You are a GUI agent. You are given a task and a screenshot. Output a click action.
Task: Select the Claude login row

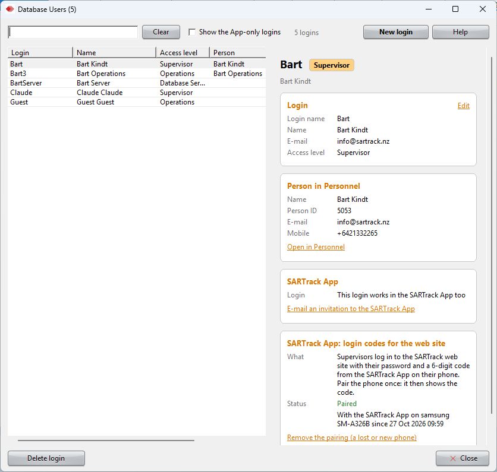coord(137,93)
